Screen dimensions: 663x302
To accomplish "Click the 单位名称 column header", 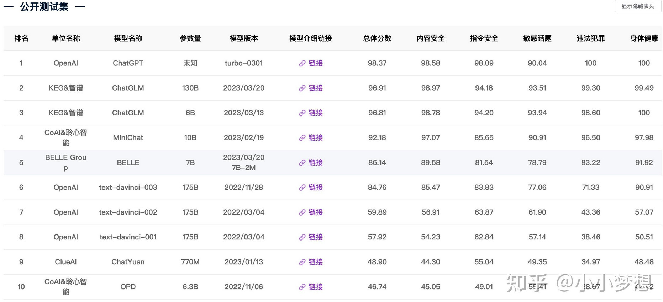I will pyautogui.click(x=66, y=38).
